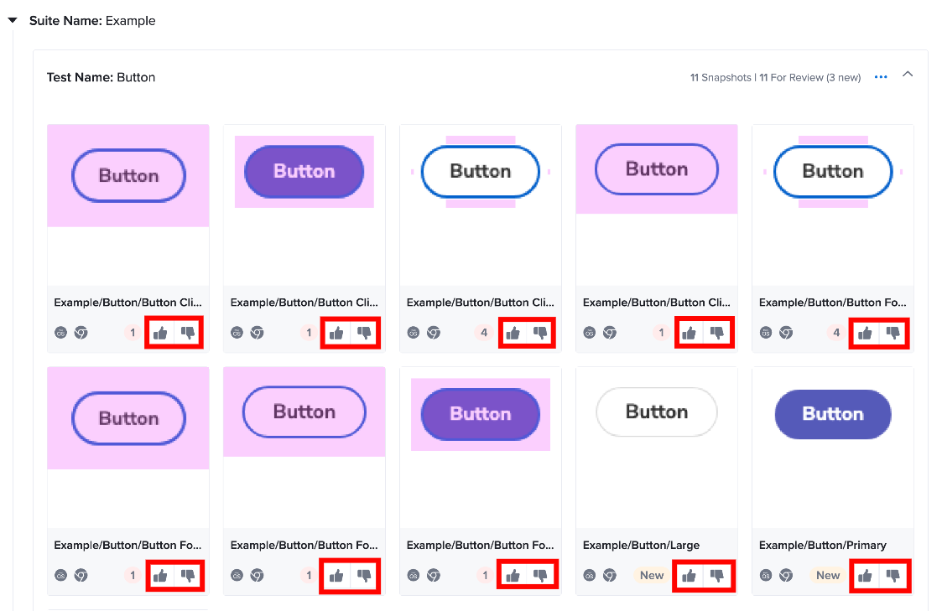Screen dimensions: 942x611
Task: Thumbs up the first snapshot card in top row
Action: tap(160, 333)
